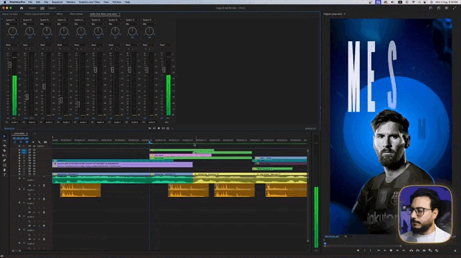Add a marker in the timeline header
The height and width of the screenshot is (258, 461).
pos(33,142)
